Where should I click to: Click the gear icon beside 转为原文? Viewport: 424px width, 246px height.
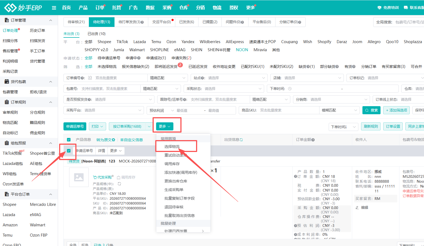[x=113, y=140]
